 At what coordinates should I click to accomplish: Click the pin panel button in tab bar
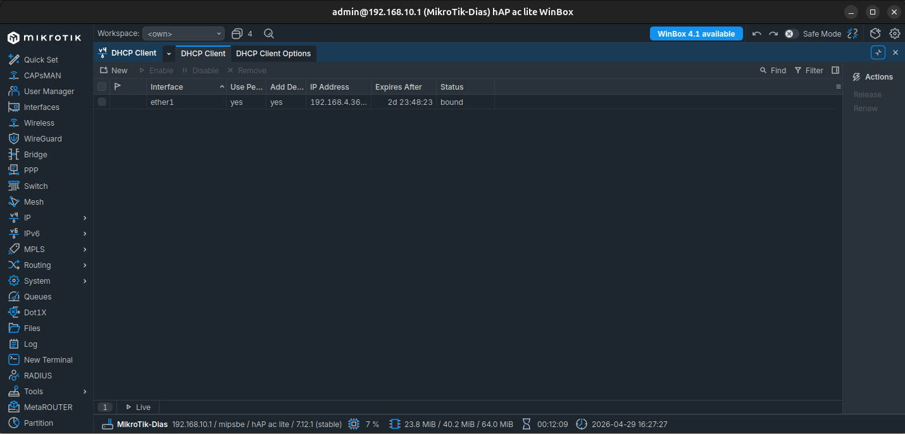click(878, 52)
